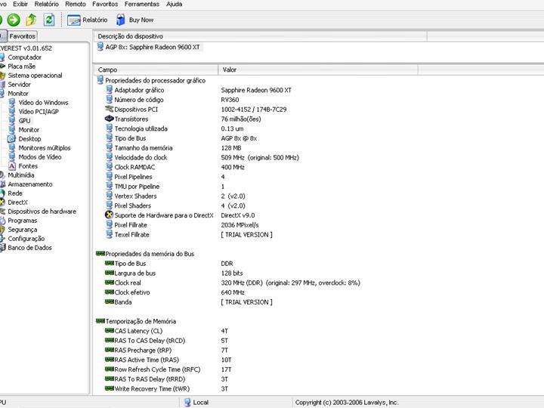Click the Modos de Vídeo icon
Image resolution: width=544 pixels, height=408 pixels.
point(12,157)
